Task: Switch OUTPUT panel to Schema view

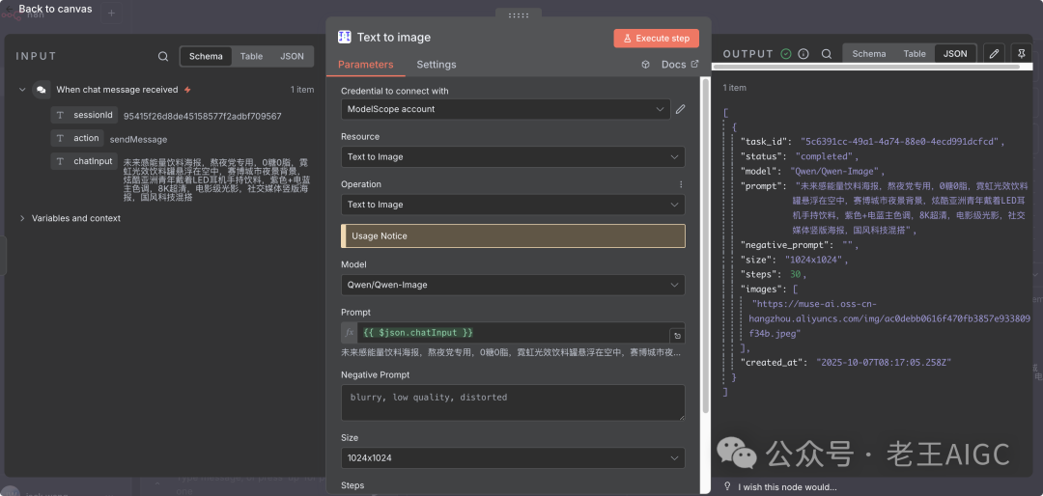Action: coord(869,54)
